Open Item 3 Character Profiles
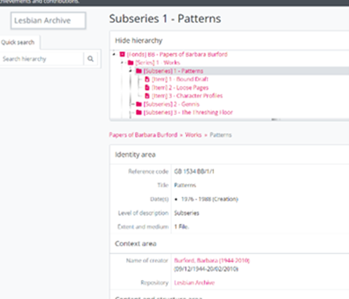The width and height of the screenshot is (349, 299). pos(187,96)
